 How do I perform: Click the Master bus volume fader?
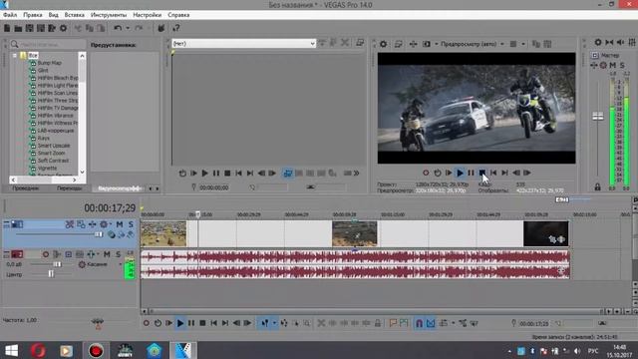click(598, 117)
